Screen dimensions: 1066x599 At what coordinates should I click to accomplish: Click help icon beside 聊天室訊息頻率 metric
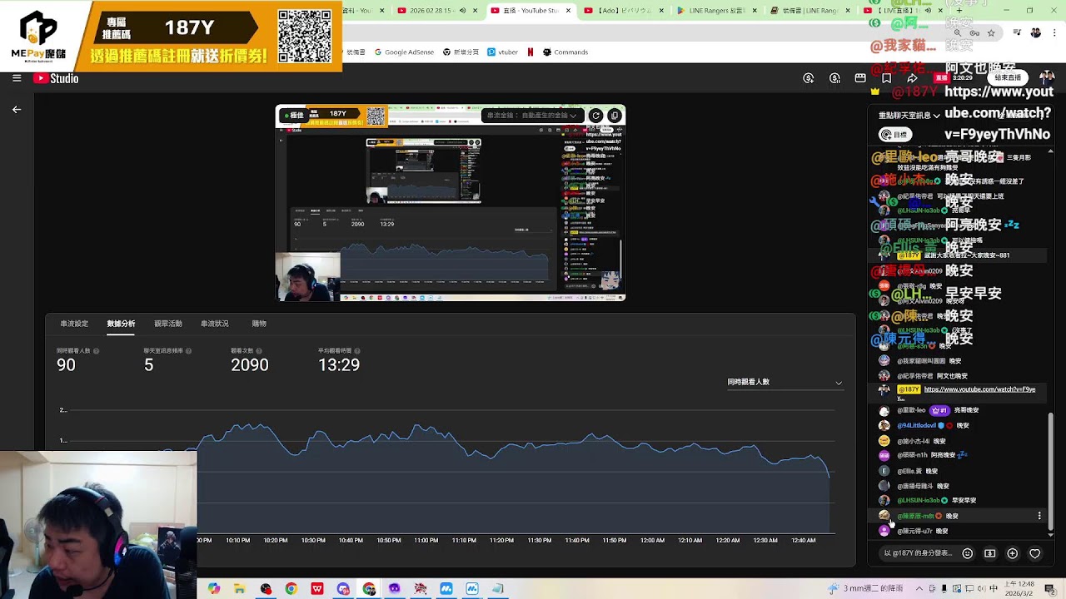pyautogui.click(x=188, y=351)
